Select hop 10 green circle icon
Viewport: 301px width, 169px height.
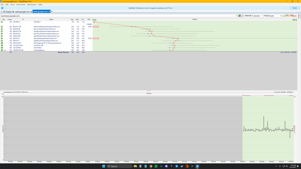pos(2,43)
